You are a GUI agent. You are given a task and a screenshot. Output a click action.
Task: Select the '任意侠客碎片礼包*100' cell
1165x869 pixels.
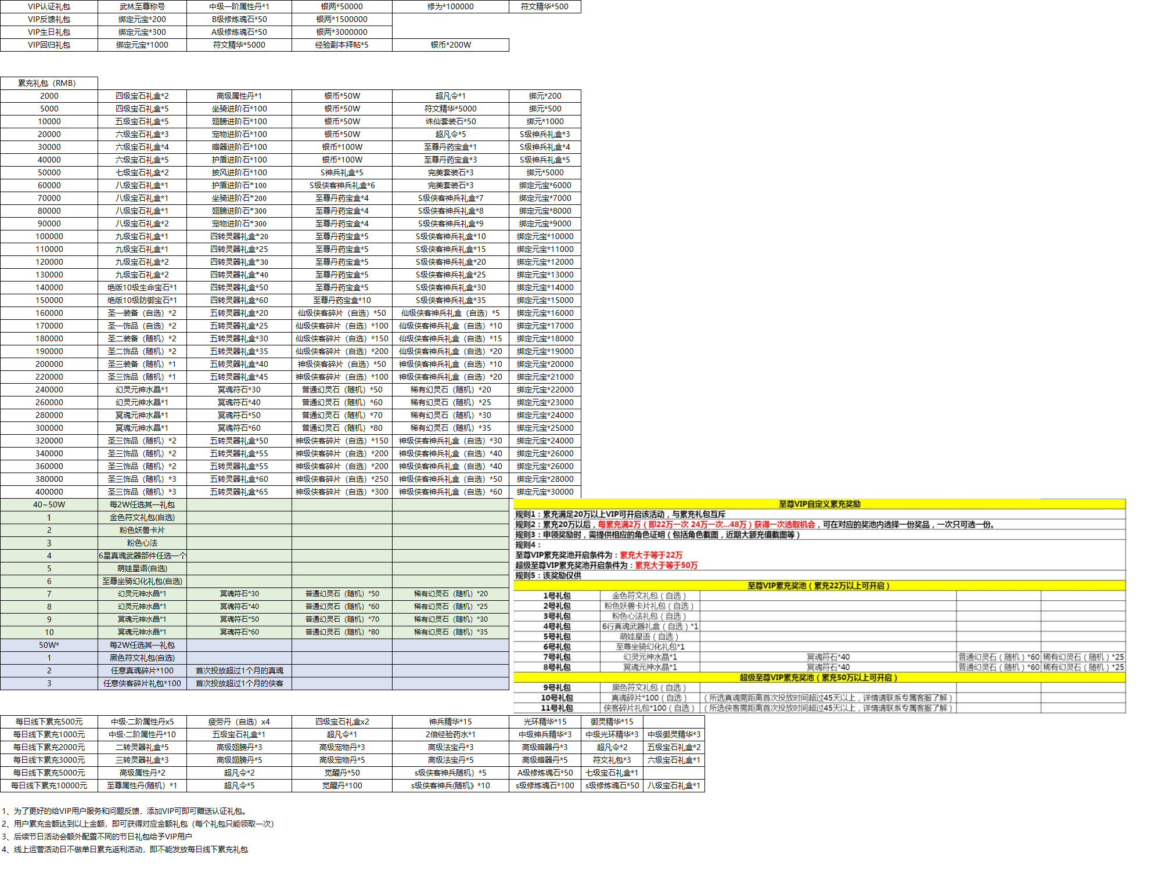tap(142, 683)
